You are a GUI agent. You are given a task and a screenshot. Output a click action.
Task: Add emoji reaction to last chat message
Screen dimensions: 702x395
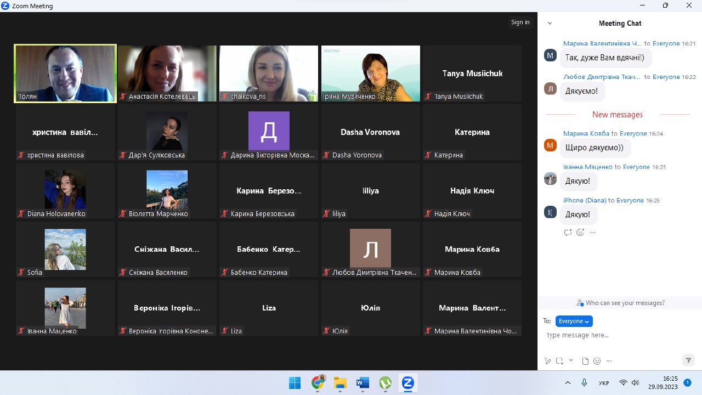tap(580, 232)
